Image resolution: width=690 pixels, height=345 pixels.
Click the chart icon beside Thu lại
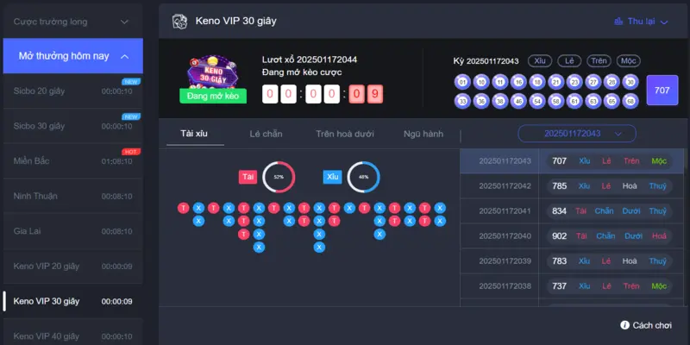[x=618, y=22]
